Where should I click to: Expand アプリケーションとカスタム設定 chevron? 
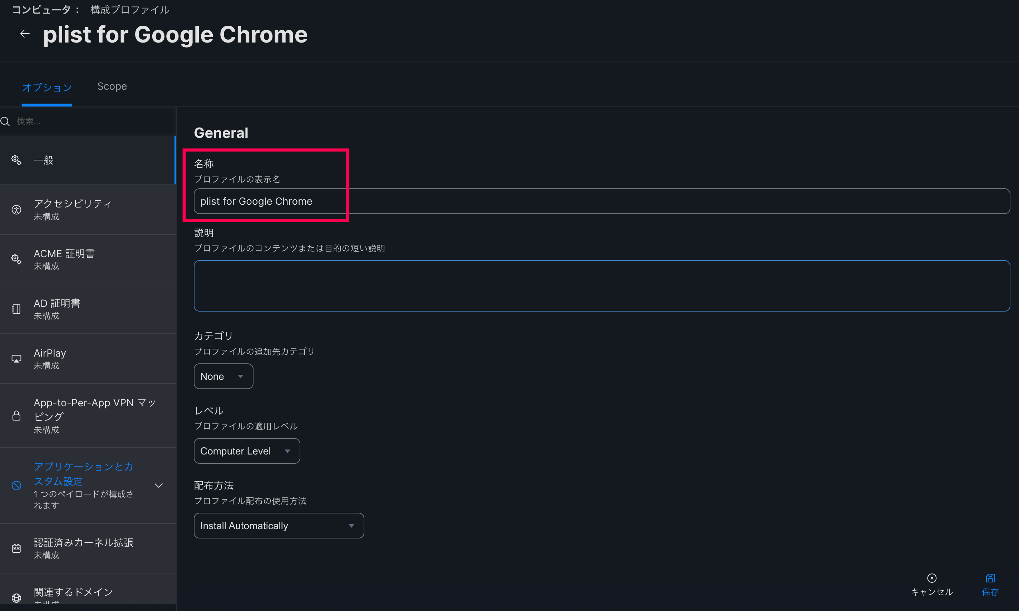159,486
